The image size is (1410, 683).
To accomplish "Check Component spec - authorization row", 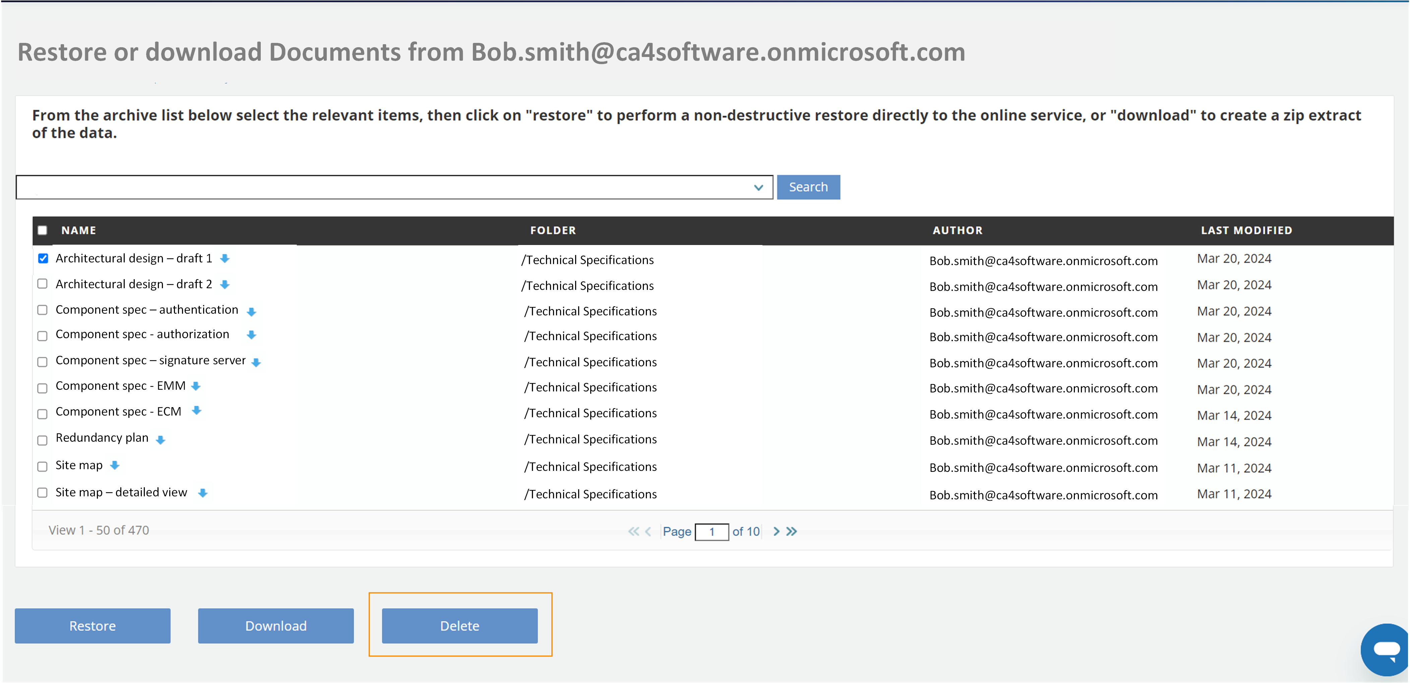I will click(x=42, y=336).
